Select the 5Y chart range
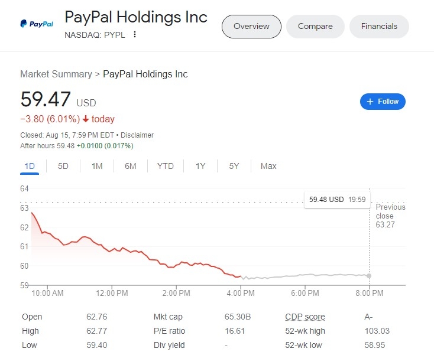 [234, 166]
